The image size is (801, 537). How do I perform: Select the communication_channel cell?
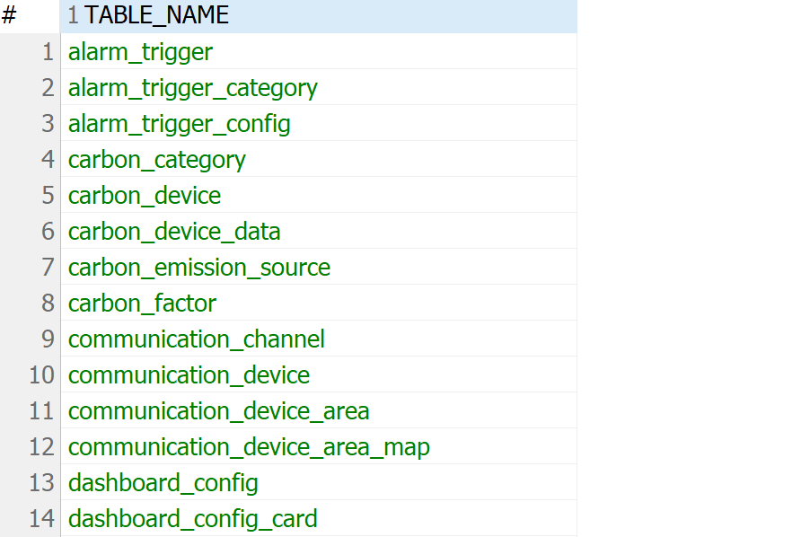coord(197,339)
